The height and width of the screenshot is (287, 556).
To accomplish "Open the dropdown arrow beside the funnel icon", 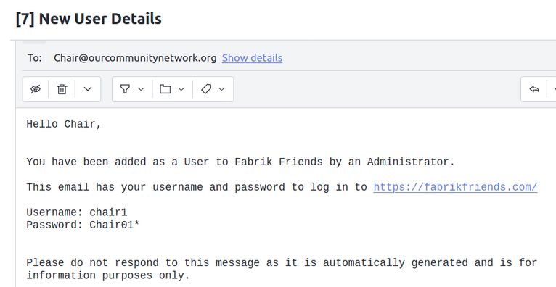I will pos(141,89).
